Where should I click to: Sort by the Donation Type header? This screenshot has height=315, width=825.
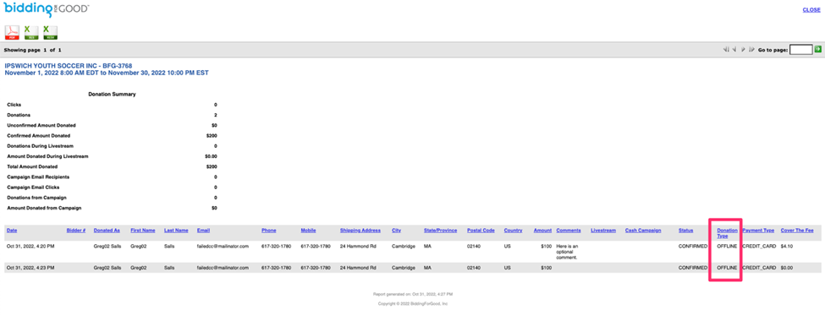tap(727, 233)
